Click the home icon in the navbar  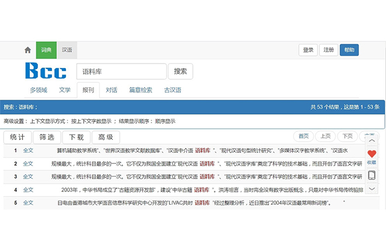(x=27, y=50)
